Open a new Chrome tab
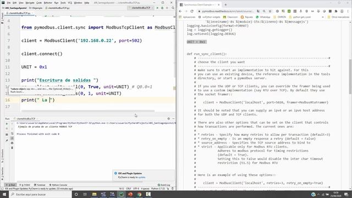Viewport: 352px width, 198px height. pos(226,4)
